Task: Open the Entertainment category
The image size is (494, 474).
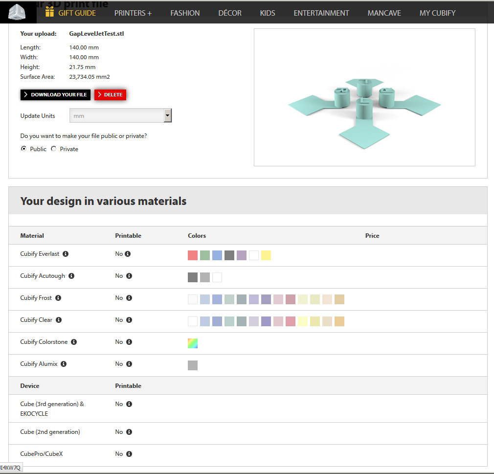Action: (x=321, y=13)
